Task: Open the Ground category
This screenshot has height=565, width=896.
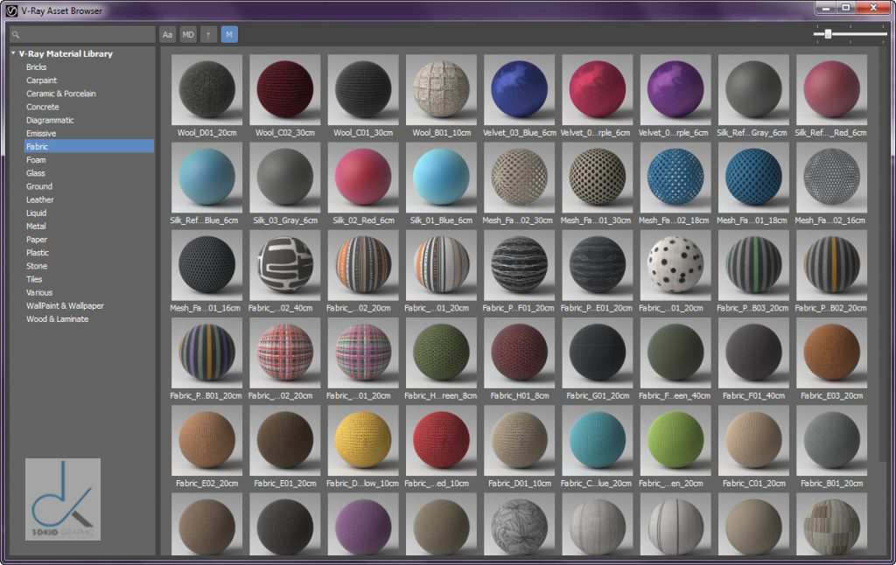Action: (38, 186)
